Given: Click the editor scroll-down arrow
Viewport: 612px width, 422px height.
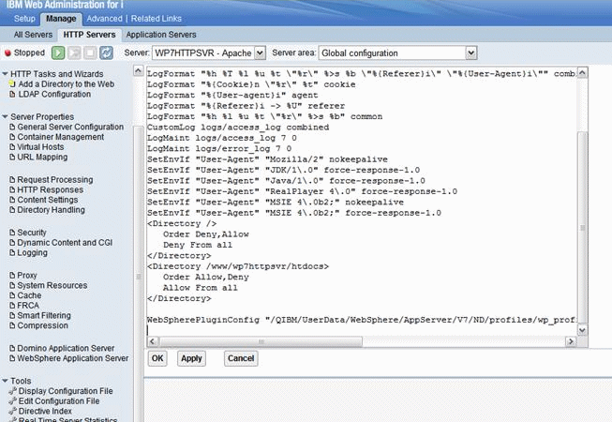Looking at the screenshot, I should (x=582, y=331).
